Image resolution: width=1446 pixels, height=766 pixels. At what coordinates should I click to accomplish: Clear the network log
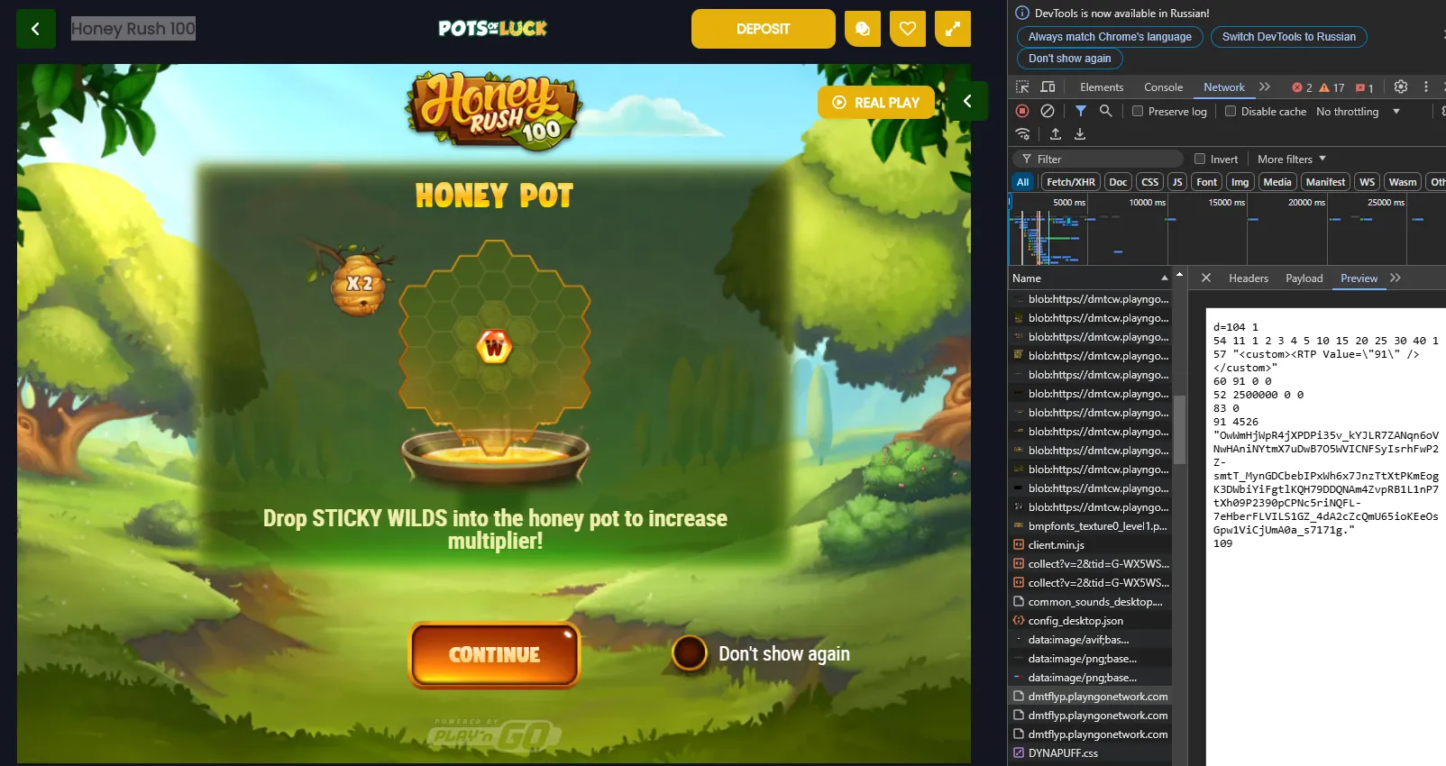pos(1048,111)
